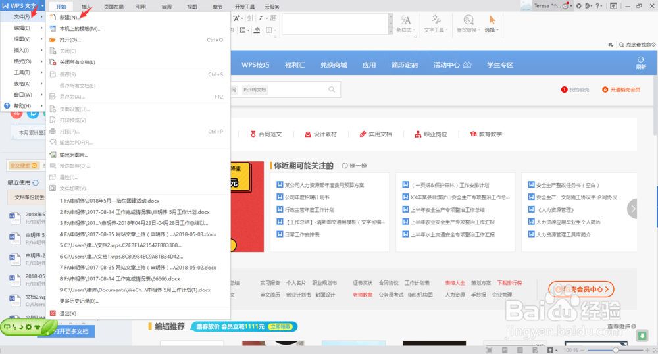The image size is (658, 354).
Task: Click the table grid icon in the ribbon
Action: pos(273,18)
